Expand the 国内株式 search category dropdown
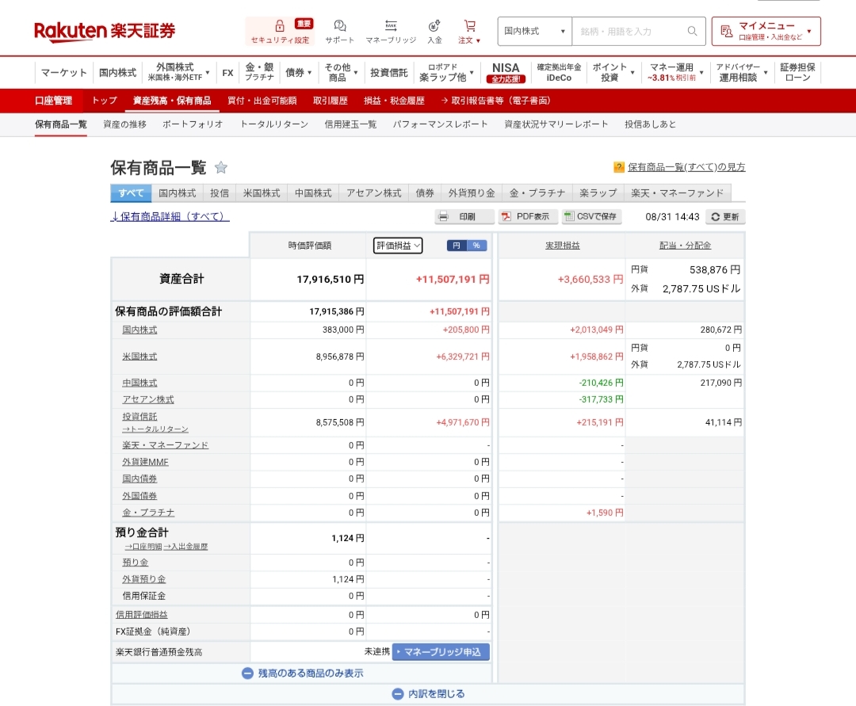Image resolution: width=856 pixels, height=706 pixels. 534,32
